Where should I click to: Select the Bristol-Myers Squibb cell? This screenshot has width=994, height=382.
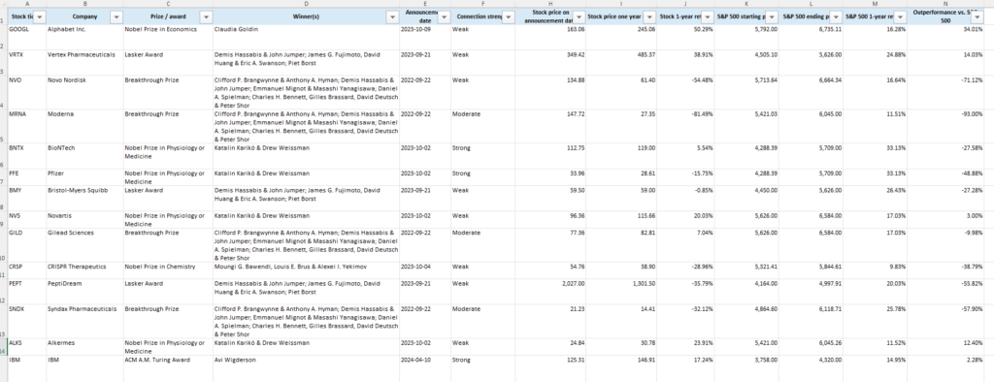click(x=85, y=199)
